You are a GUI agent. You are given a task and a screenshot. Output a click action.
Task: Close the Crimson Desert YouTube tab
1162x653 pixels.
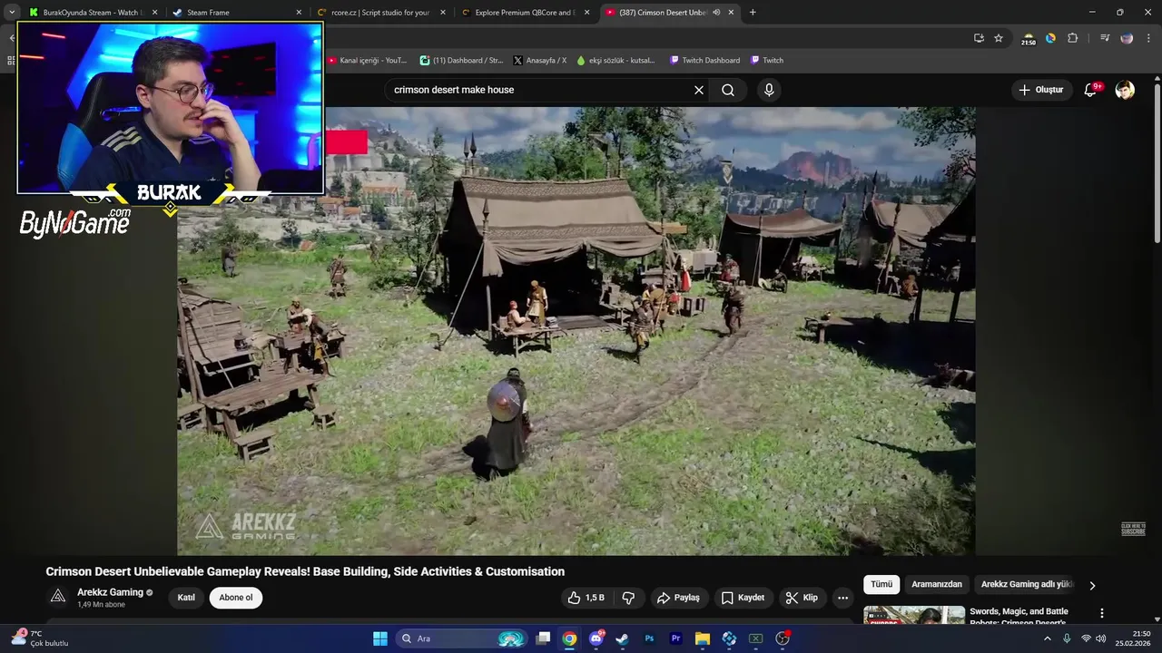tap(732, 13)
